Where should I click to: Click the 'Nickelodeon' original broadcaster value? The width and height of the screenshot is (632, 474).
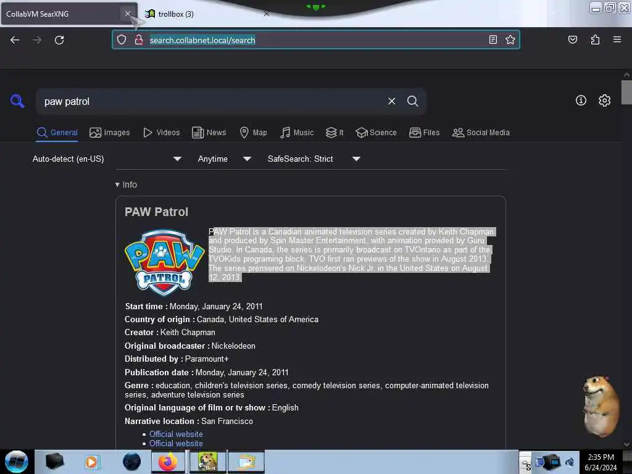pyautogui.click(x=233, y=346)
